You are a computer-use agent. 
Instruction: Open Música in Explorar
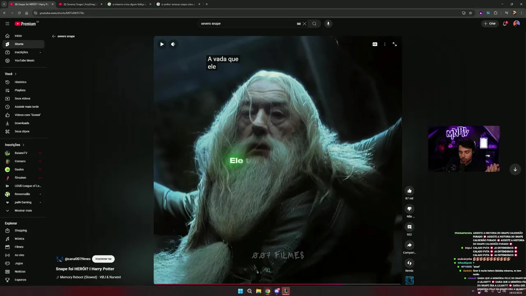23,238
